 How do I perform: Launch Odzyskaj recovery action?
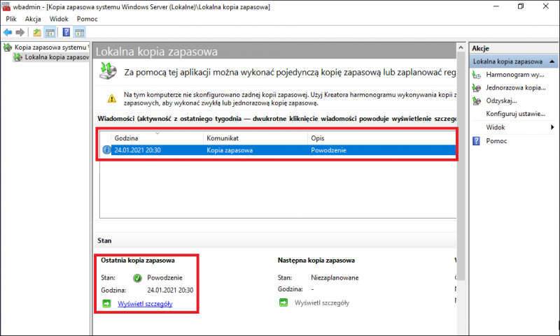pos(501,101)
